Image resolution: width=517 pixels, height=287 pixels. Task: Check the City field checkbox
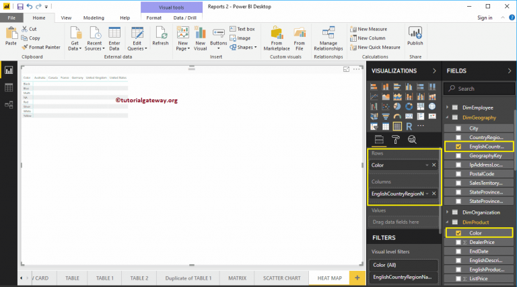click(x=458, y=128)
